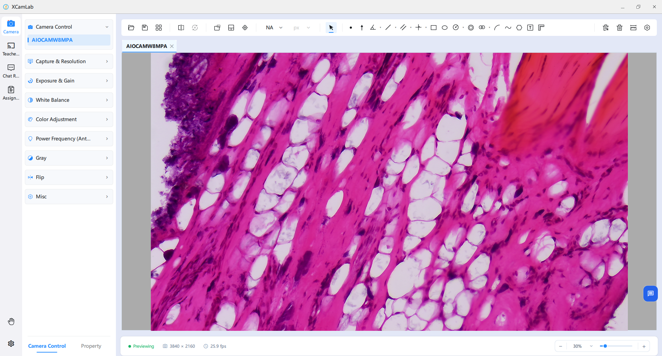Viewport: 662px width, 356px height.
Task: Select the cross plus measurement tool
Action: pos(418,28)
